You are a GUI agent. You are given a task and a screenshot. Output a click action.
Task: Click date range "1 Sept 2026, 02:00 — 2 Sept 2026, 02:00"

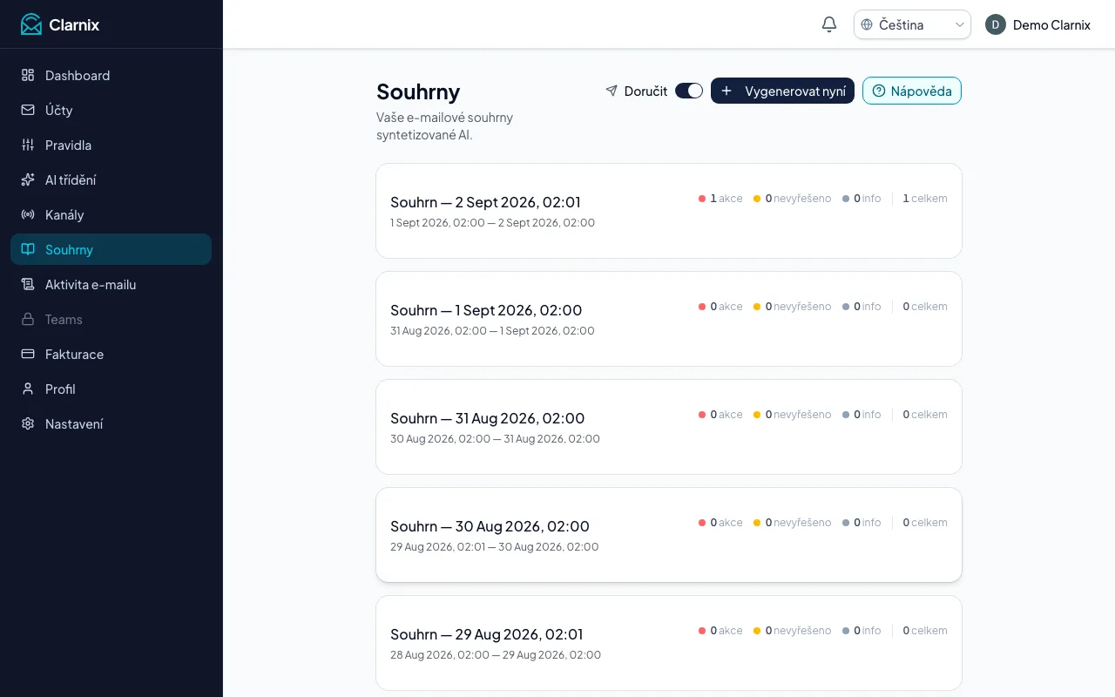493,223
